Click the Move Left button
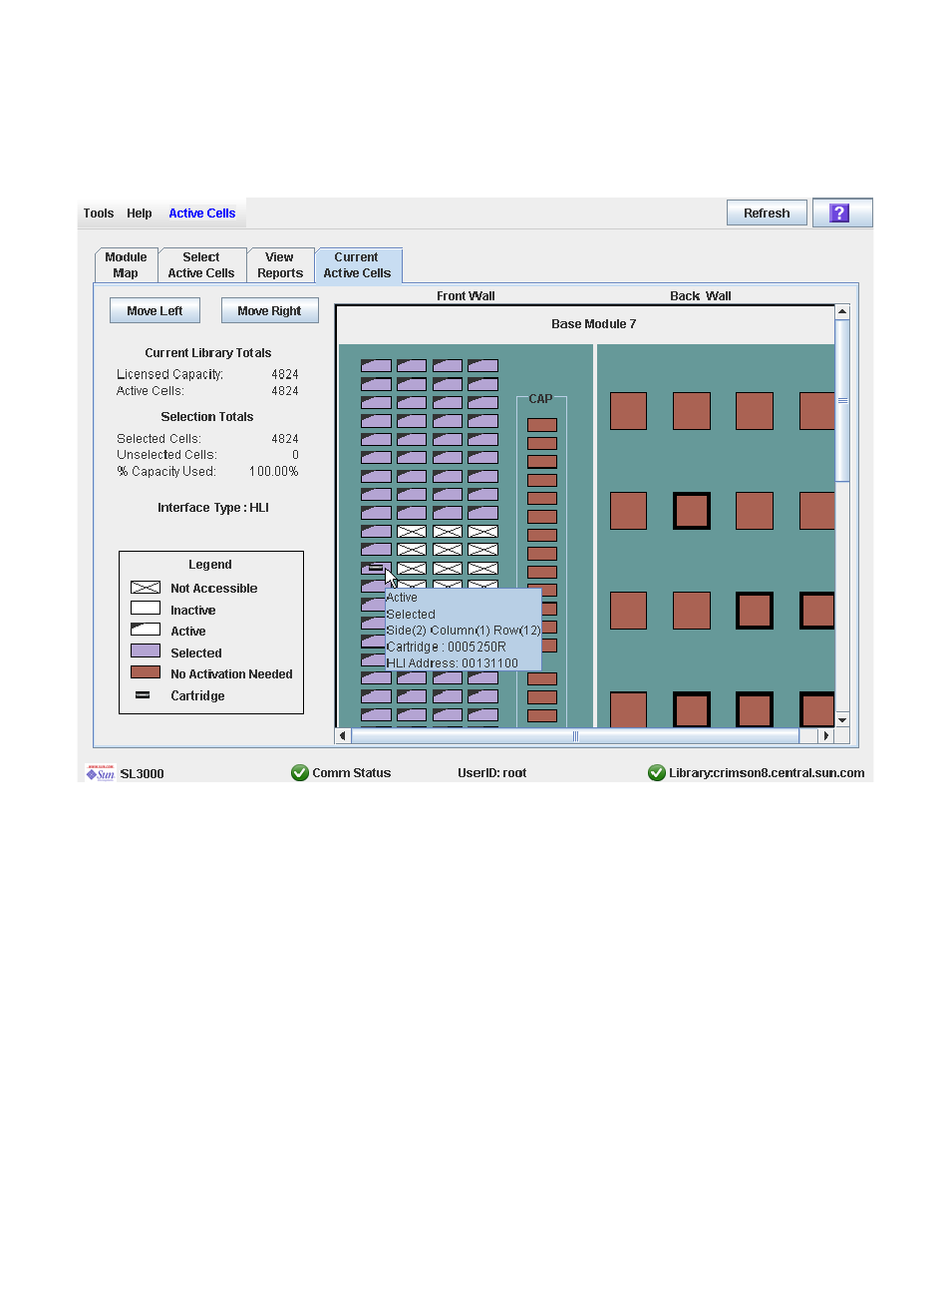This screenshot has height=1296, width=947. tap(155, 310)
